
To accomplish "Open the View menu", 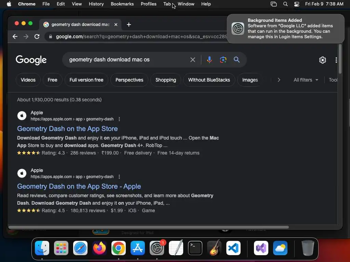I will (x=77, y=4).
